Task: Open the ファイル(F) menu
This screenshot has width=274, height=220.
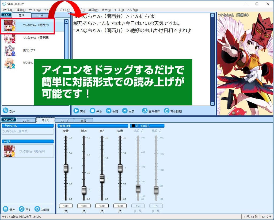Action: coord(7,10)
